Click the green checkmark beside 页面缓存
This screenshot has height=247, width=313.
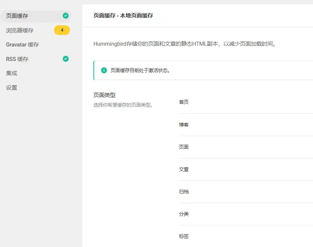click(66, 16)
